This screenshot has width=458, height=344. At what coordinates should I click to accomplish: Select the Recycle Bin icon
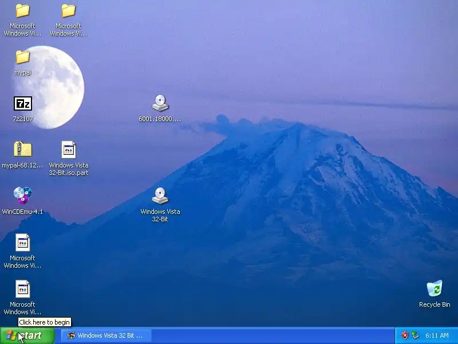435,288
